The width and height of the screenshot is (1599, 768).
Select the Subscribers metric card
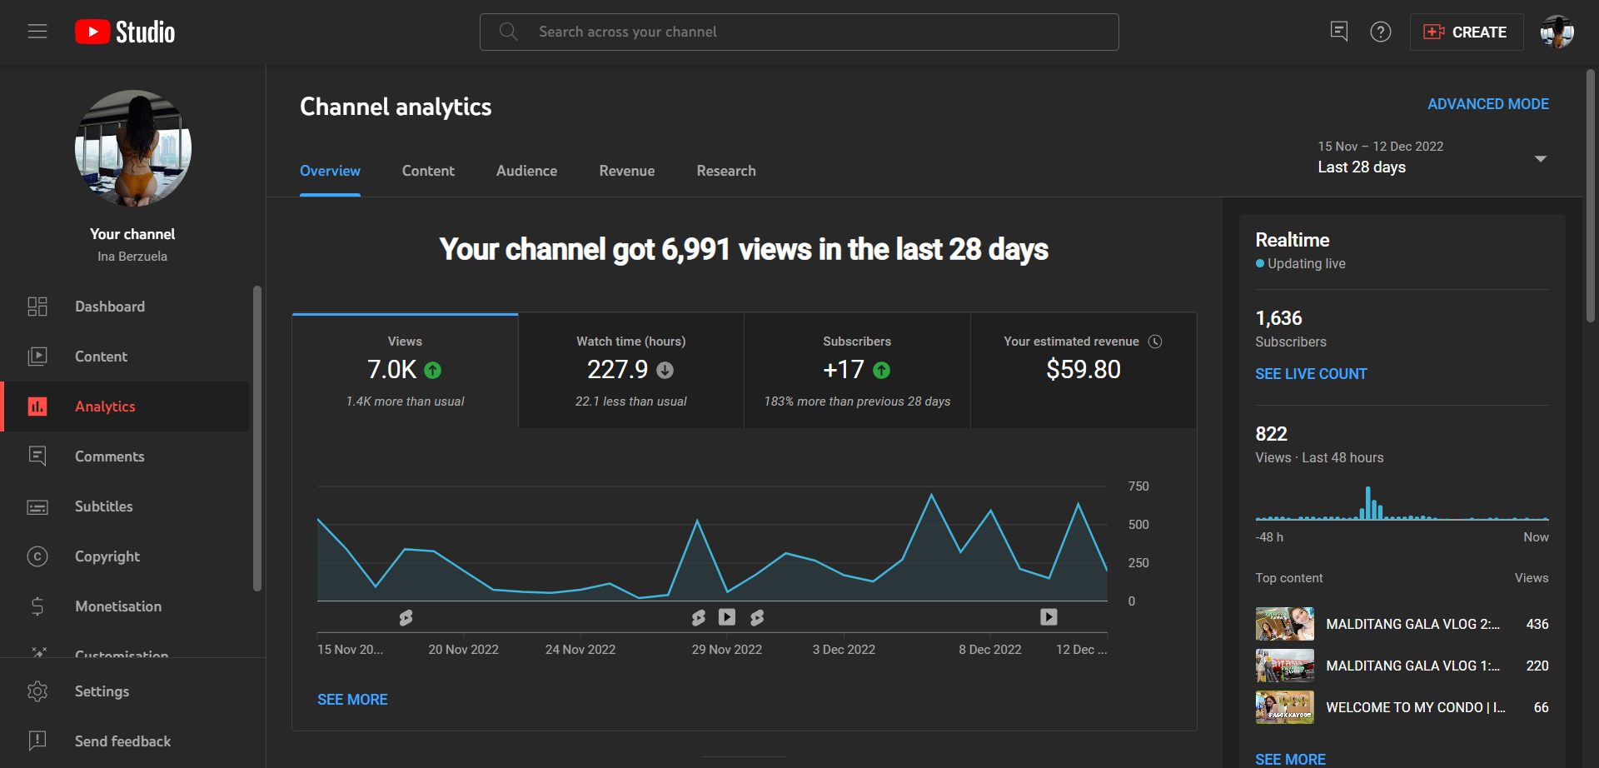click(857, 371)
